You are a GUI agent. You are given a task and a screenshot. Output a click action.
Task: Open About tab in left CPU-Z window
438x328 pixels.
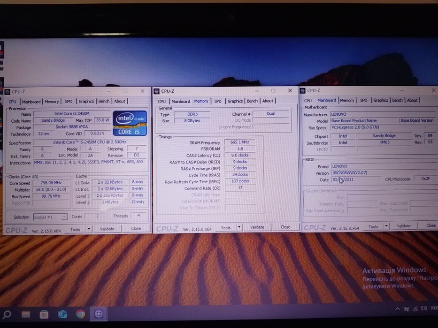(120, 101)
